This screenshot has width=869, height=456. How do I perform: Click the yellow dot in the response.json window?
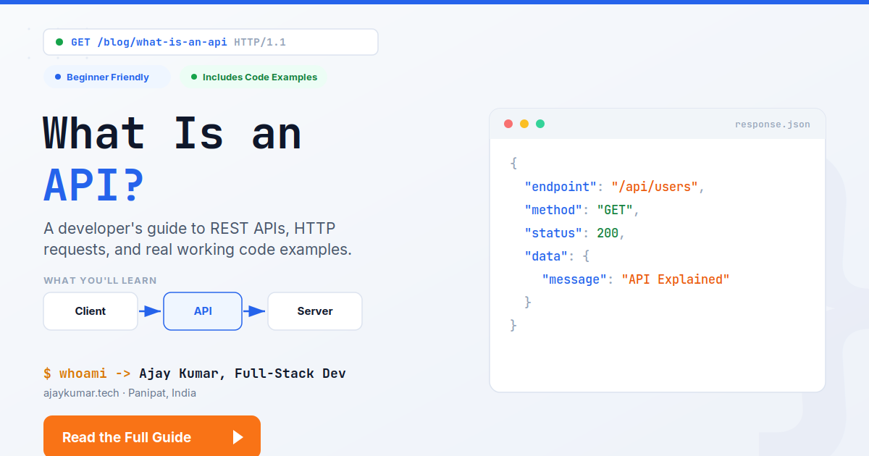point(524,124)
